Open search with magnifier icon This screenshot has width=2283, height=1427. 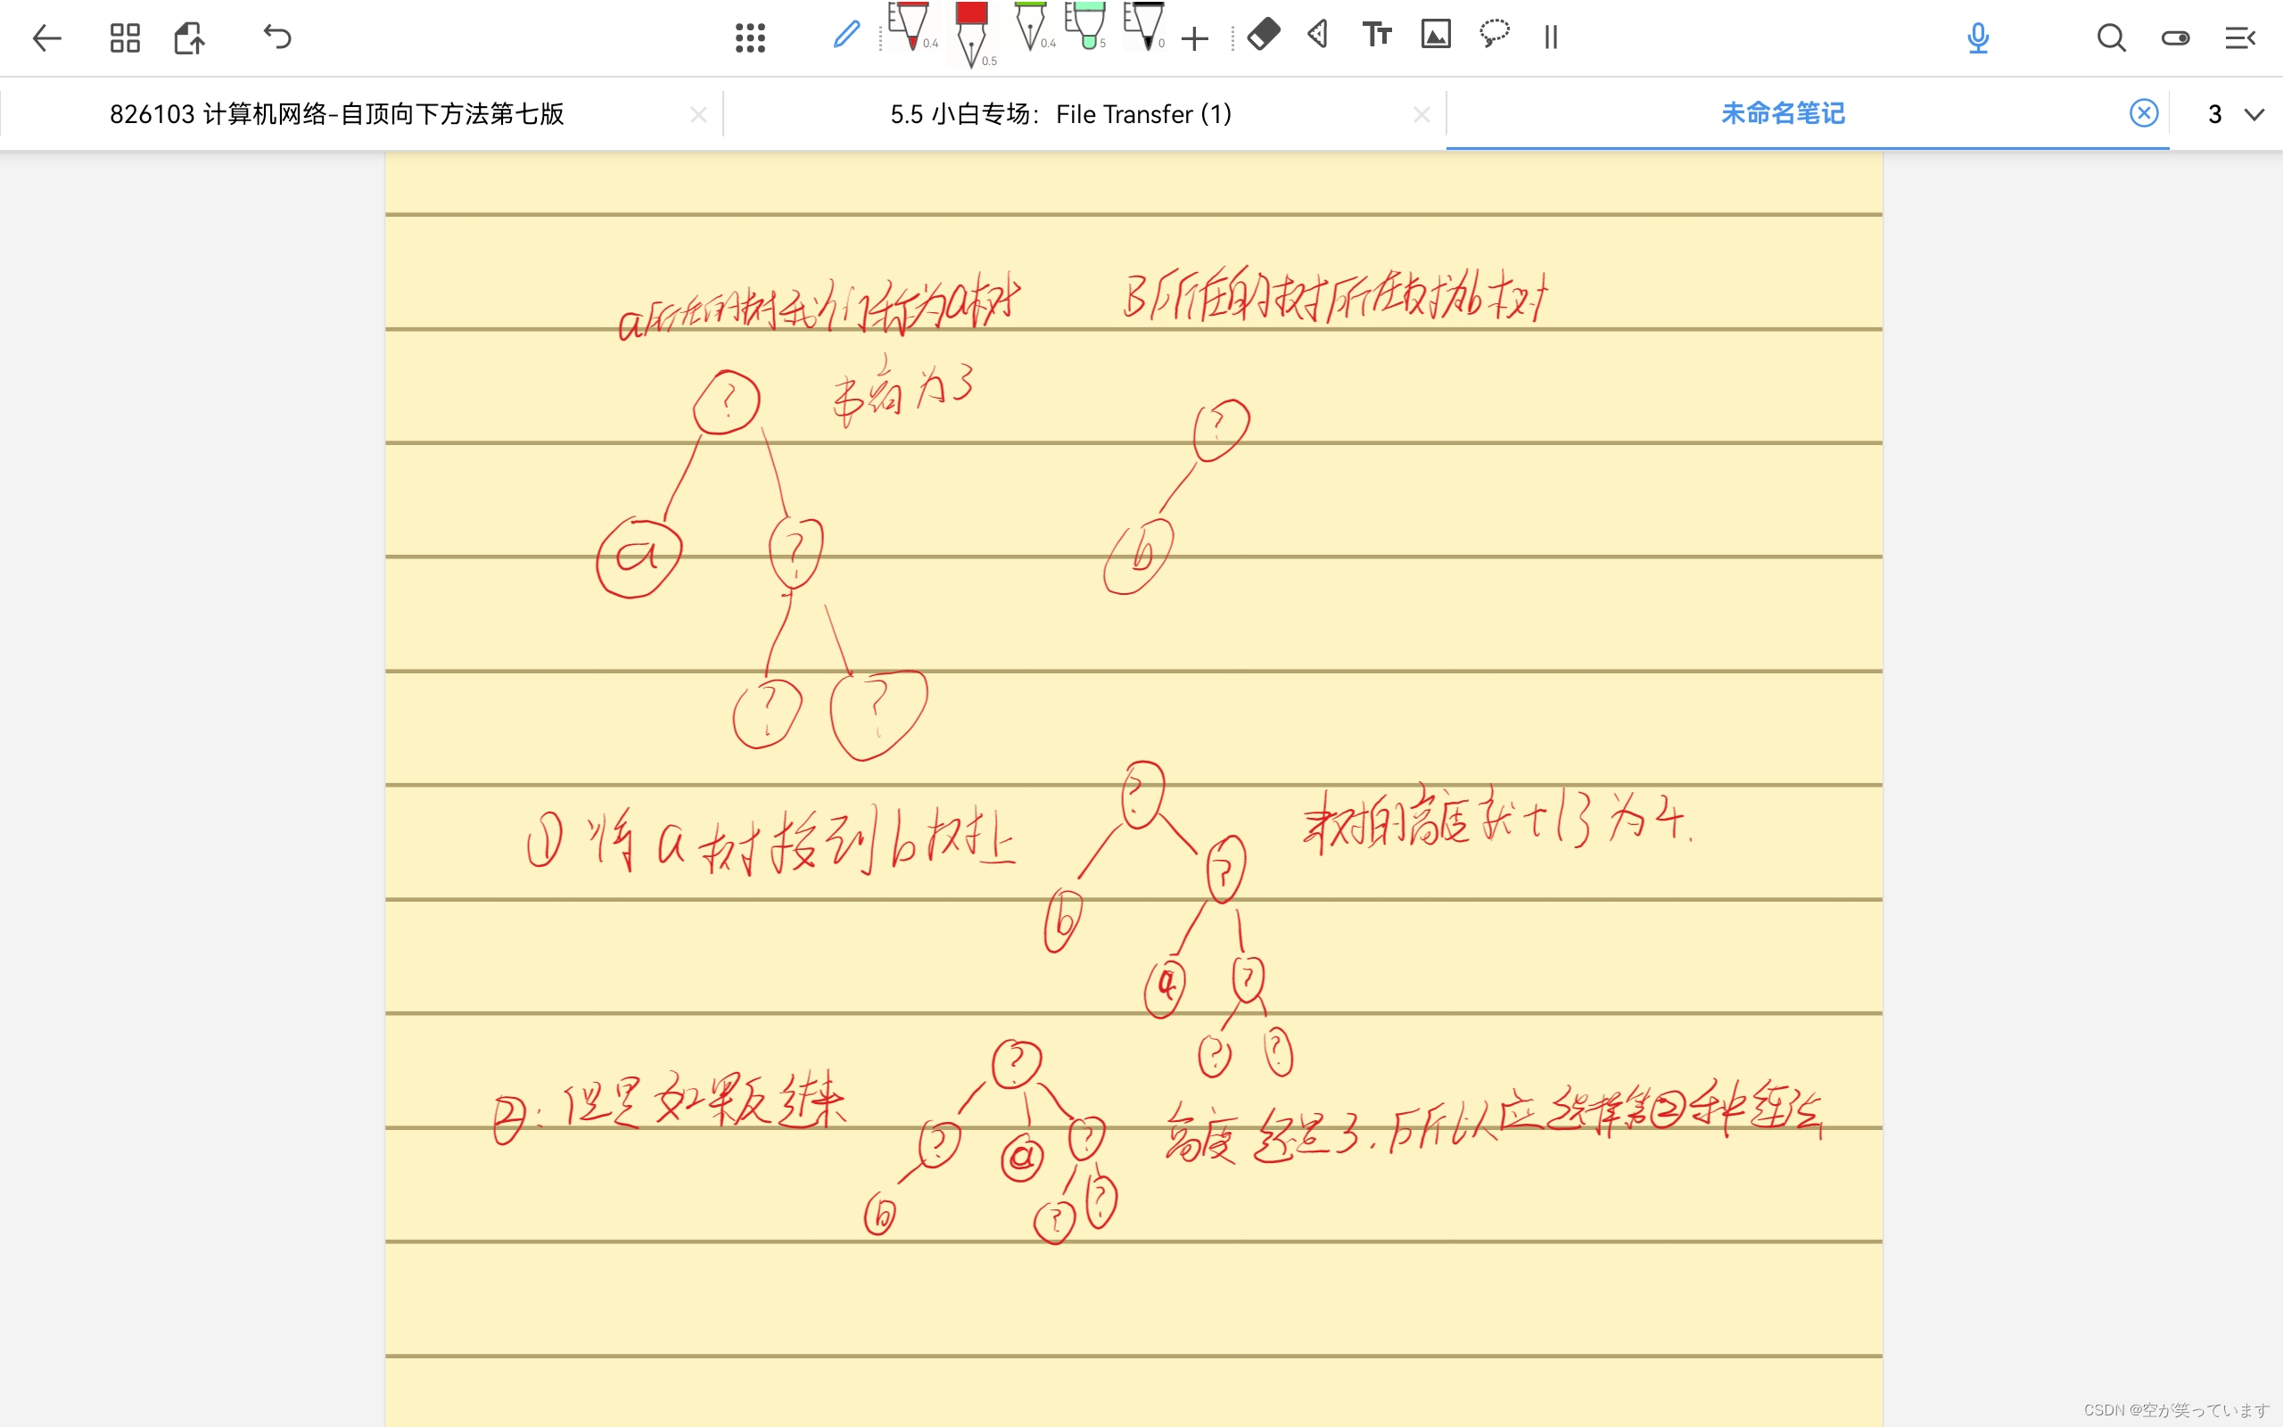2111,37
